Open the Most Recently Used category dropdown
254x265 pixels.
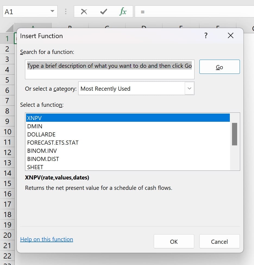click(189, 88)
